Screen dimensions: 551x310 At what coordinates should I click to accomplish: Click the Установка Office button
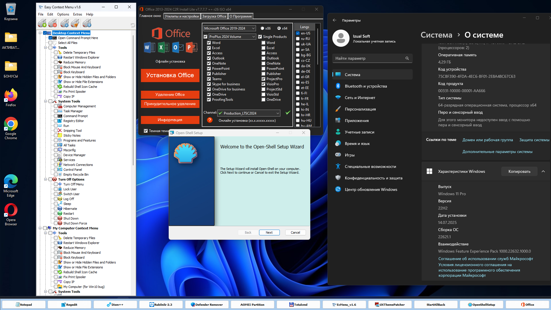point(170,75)
